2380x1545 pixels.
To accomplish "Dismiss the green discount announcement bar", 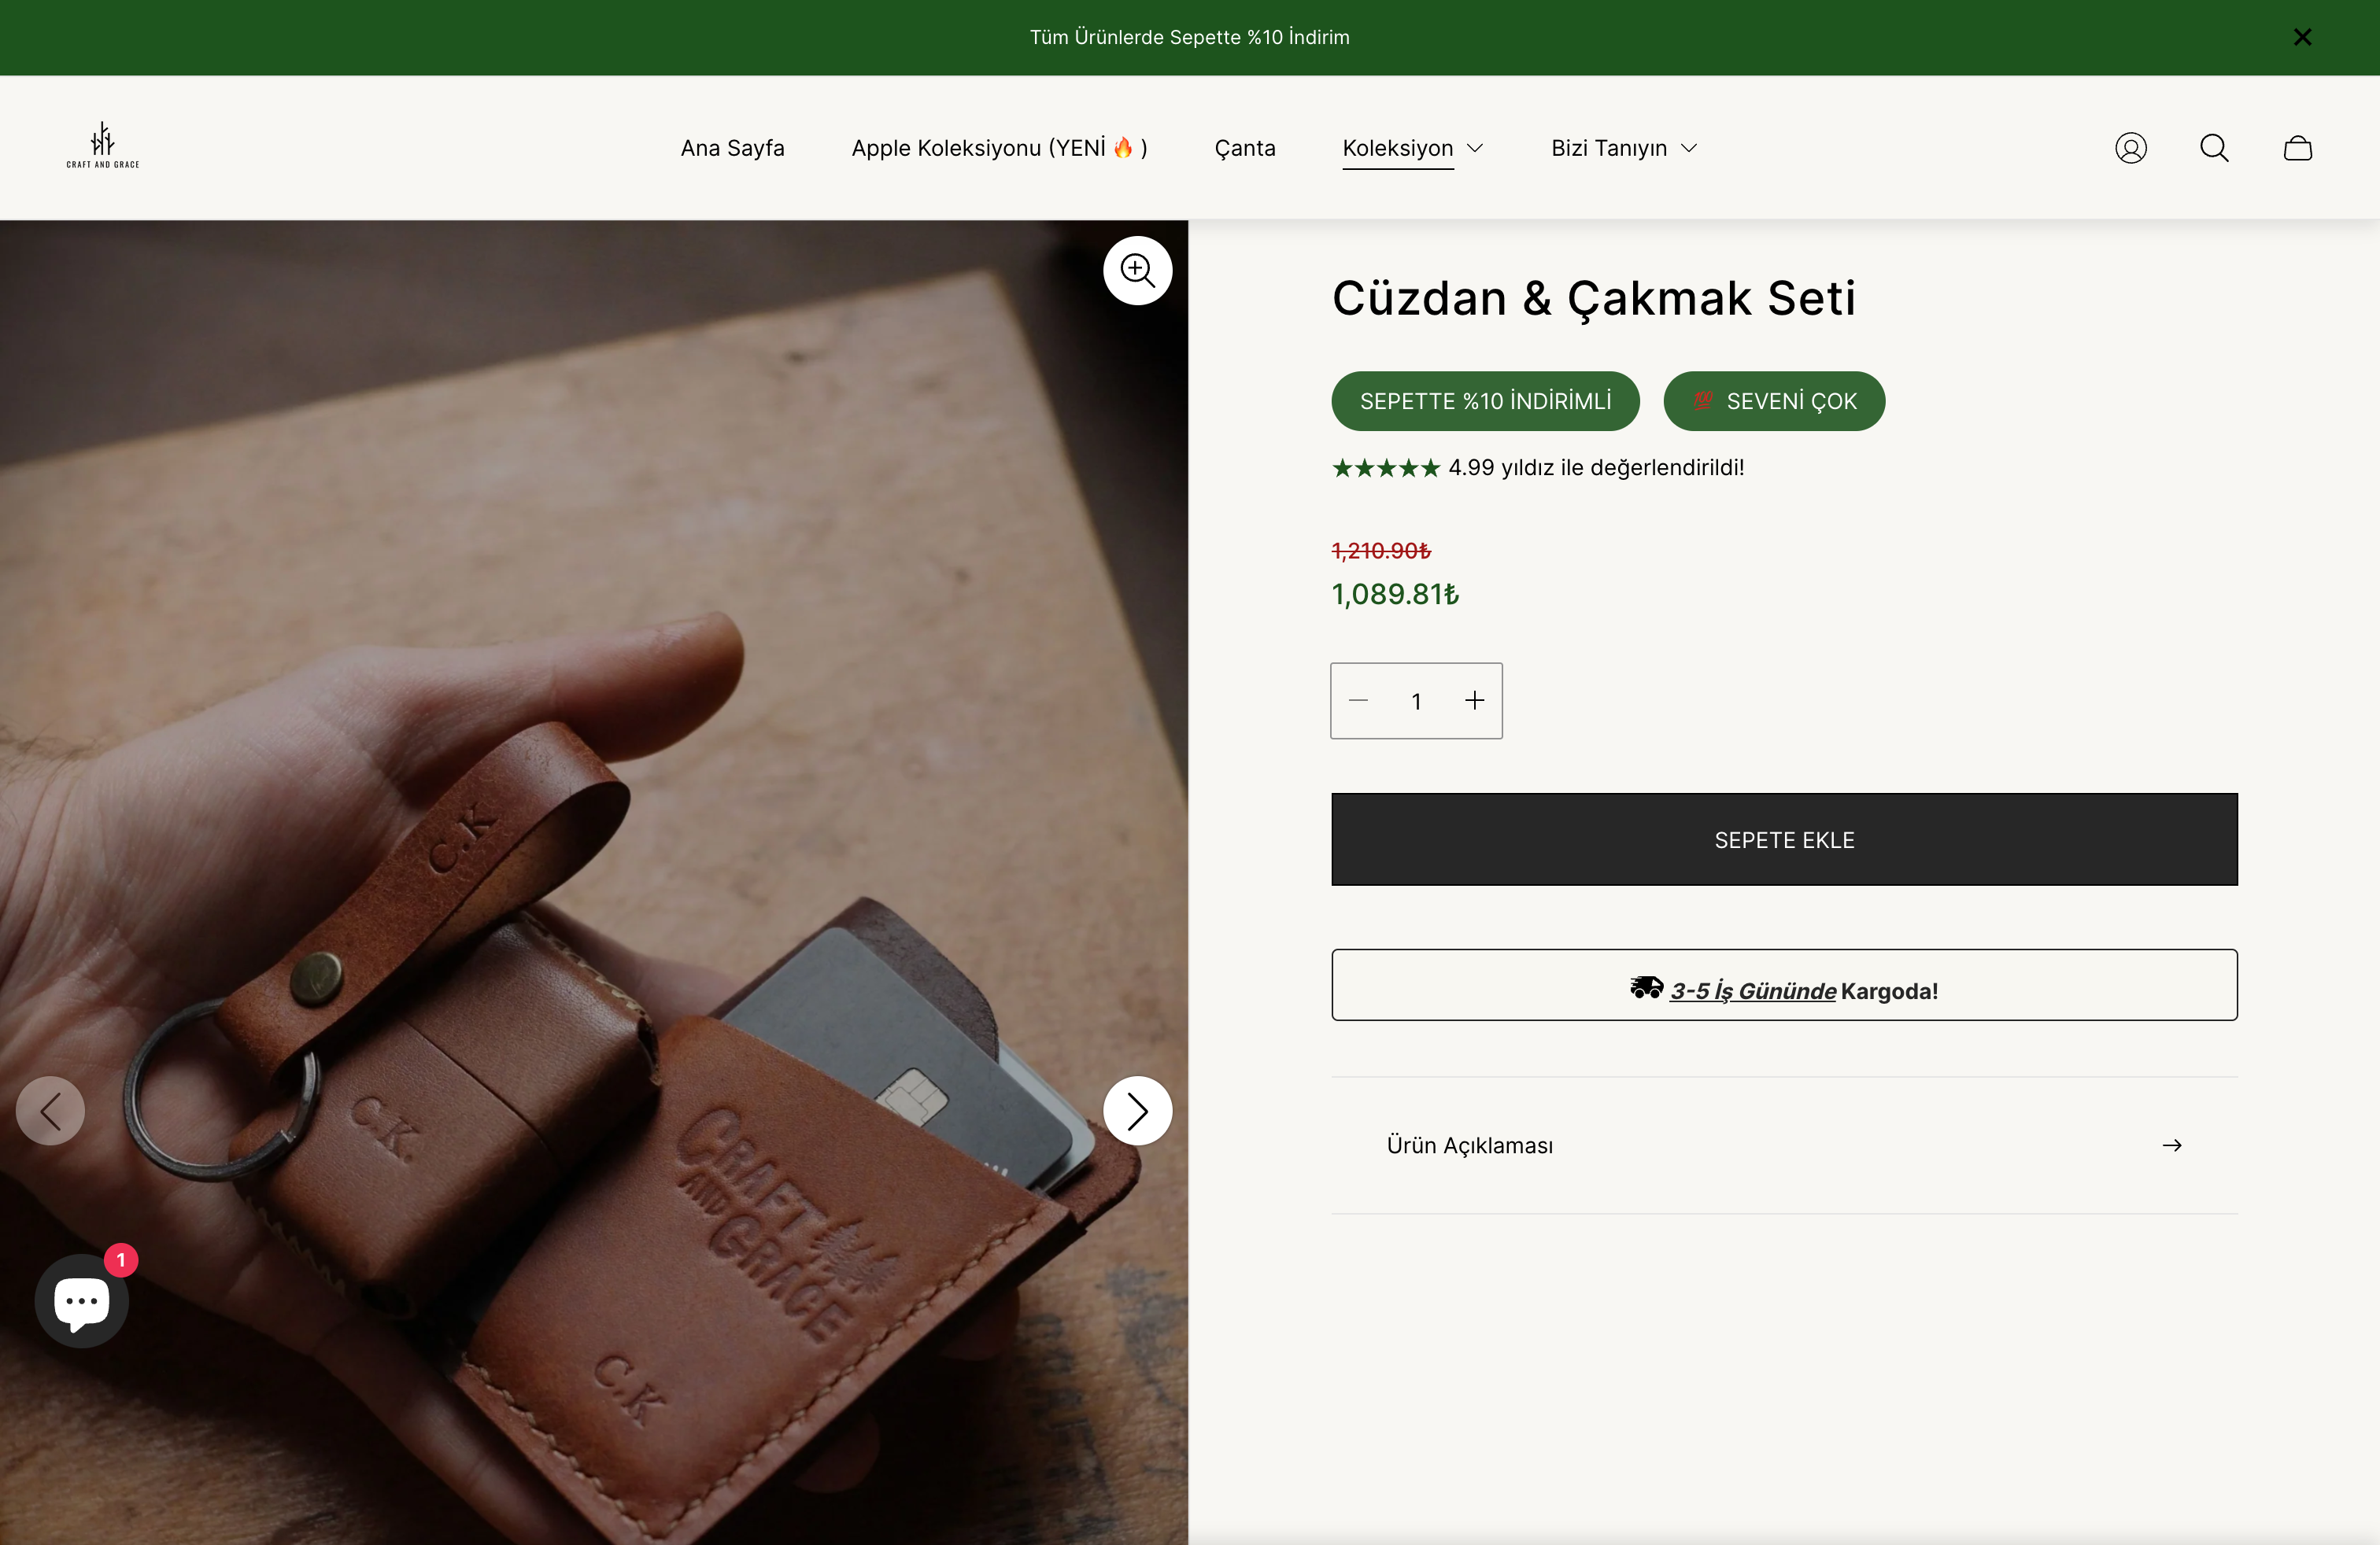I will (2302, 37).
